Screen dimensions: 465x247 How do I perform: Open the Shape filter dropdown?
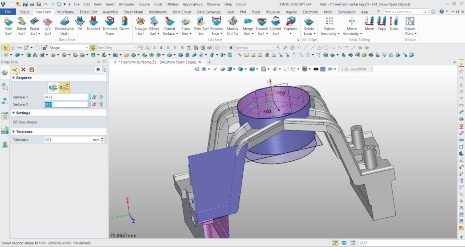87,48
